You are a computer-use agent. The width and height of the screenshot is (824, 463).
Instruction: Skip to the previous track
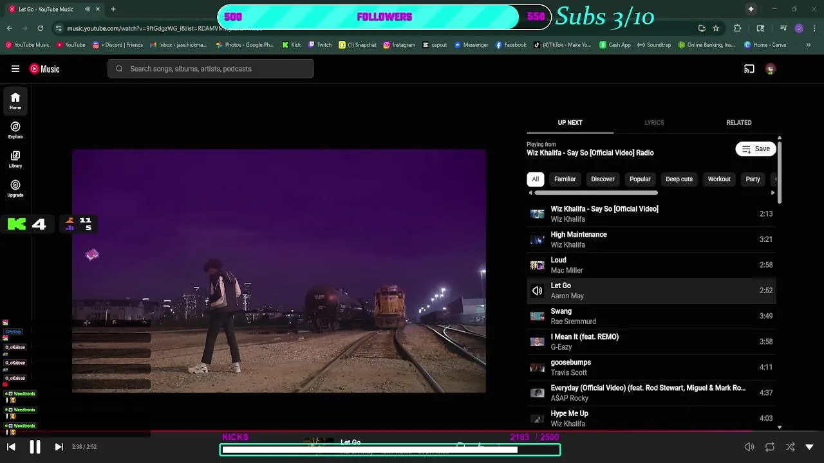click(11, 447)
